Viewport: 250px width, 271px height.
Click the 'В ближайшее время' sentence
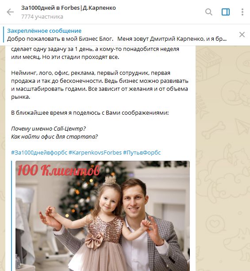pyautogui.click(x=90, y=113)
